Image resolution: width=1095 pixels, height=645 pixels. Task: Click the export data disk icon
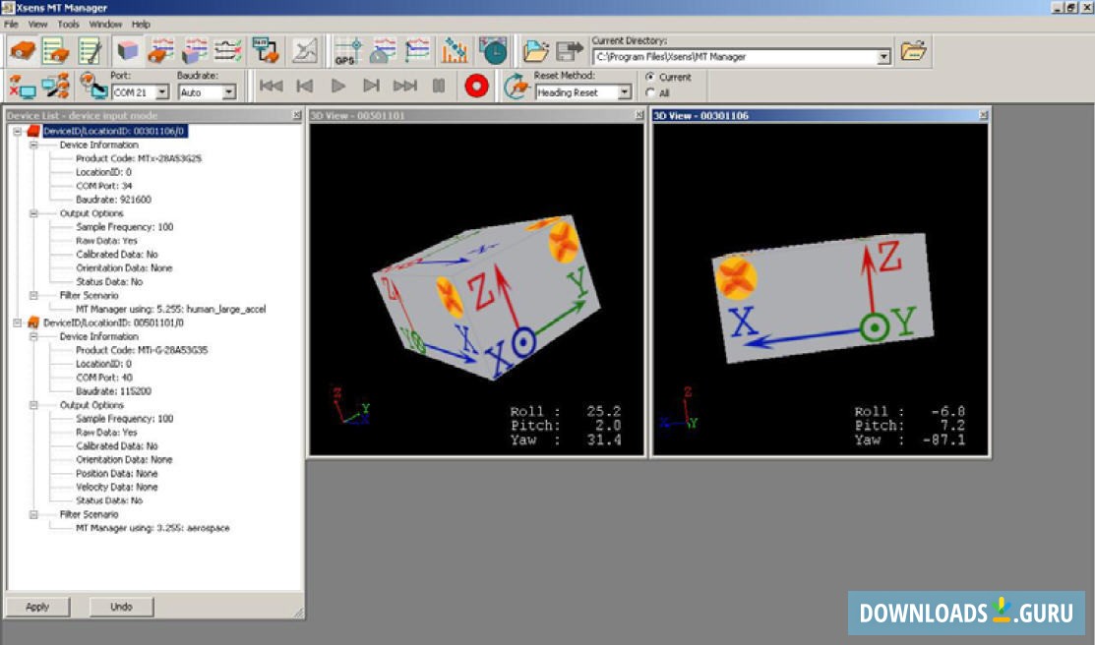pos(570,51)
